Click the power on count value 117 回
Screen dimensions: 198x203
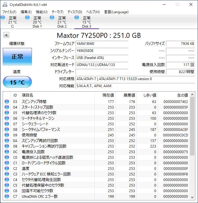[180, 65]
